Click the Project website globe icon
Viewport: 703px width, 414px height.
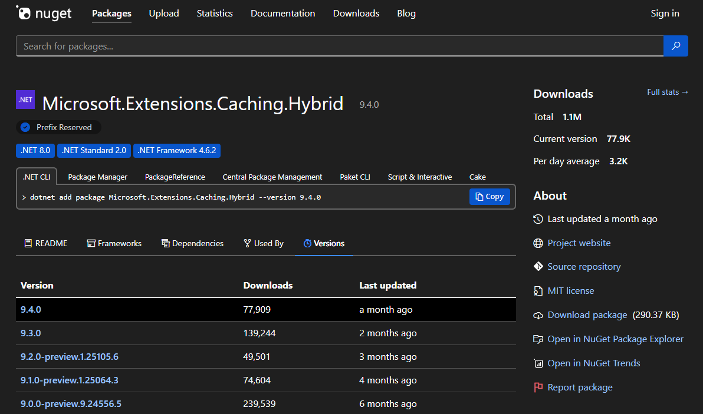[x=538, y=243]
